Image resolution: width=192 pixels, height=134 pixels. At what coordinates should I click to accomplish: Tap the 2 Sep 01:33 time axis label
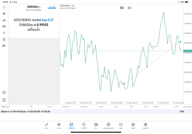tap(70, 103)
